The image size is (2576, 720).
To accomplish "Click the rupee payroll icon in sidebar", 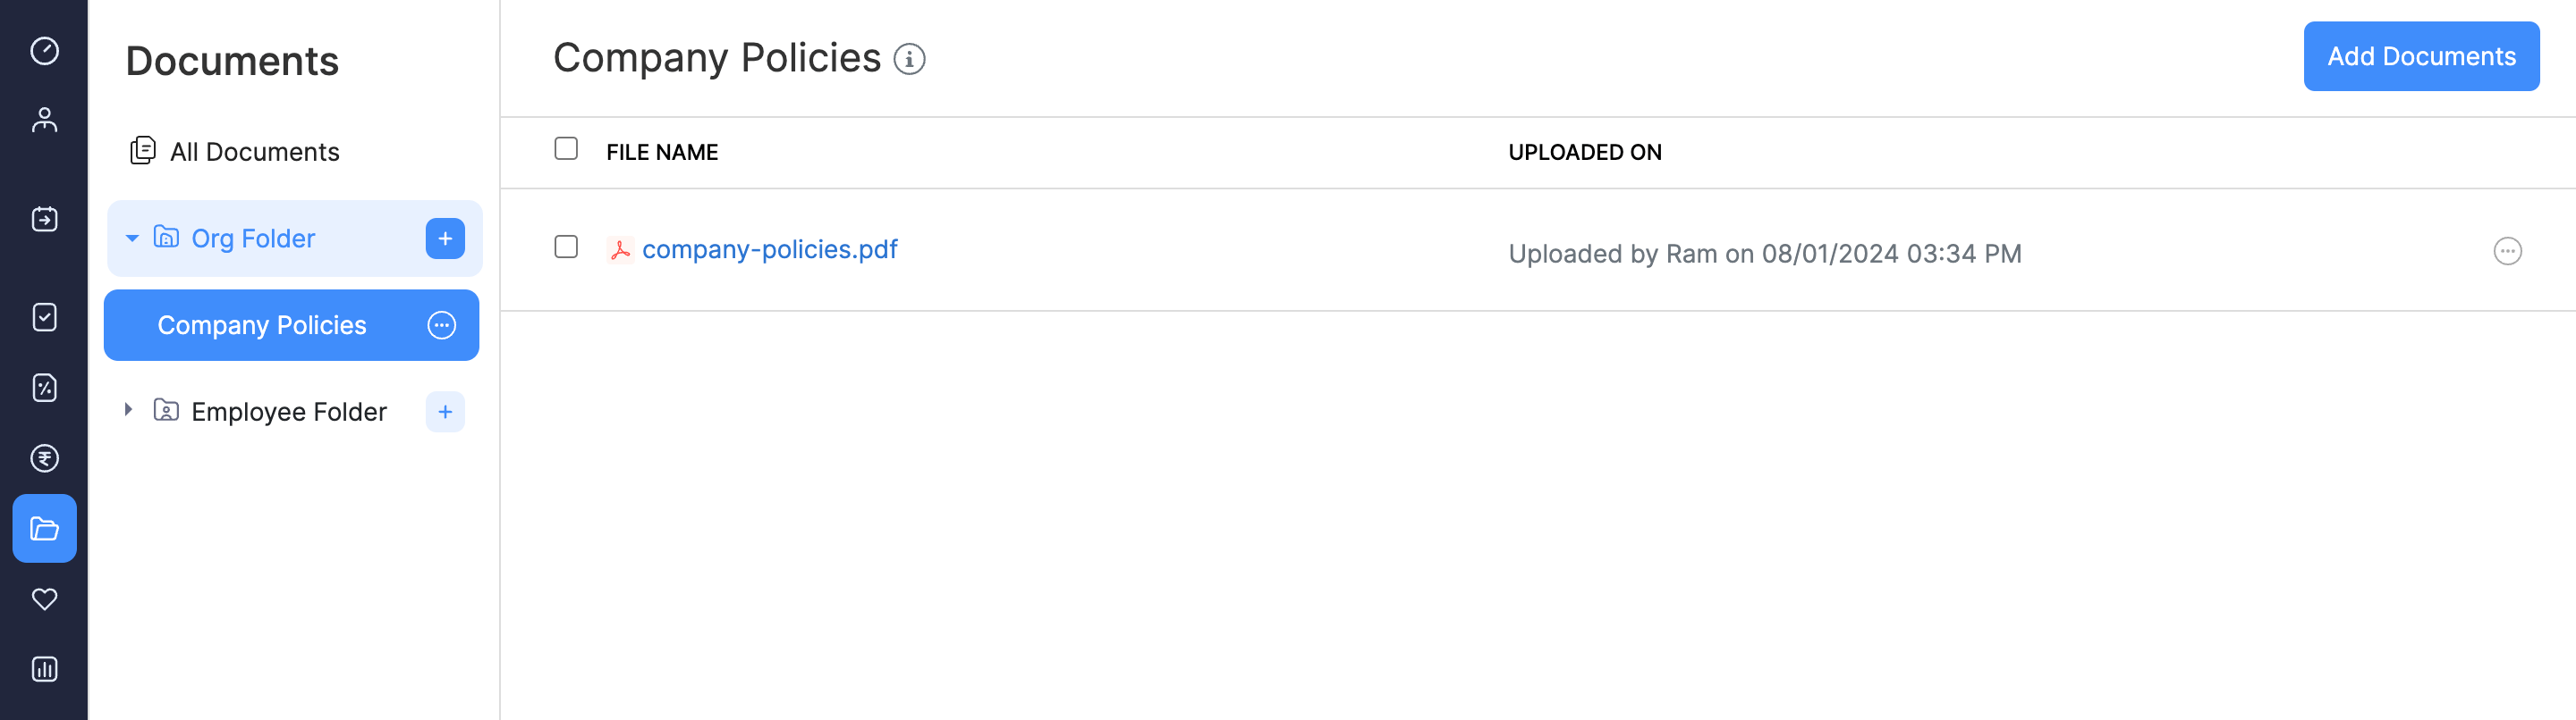I will pyautogui.click(x=44, y=458).
